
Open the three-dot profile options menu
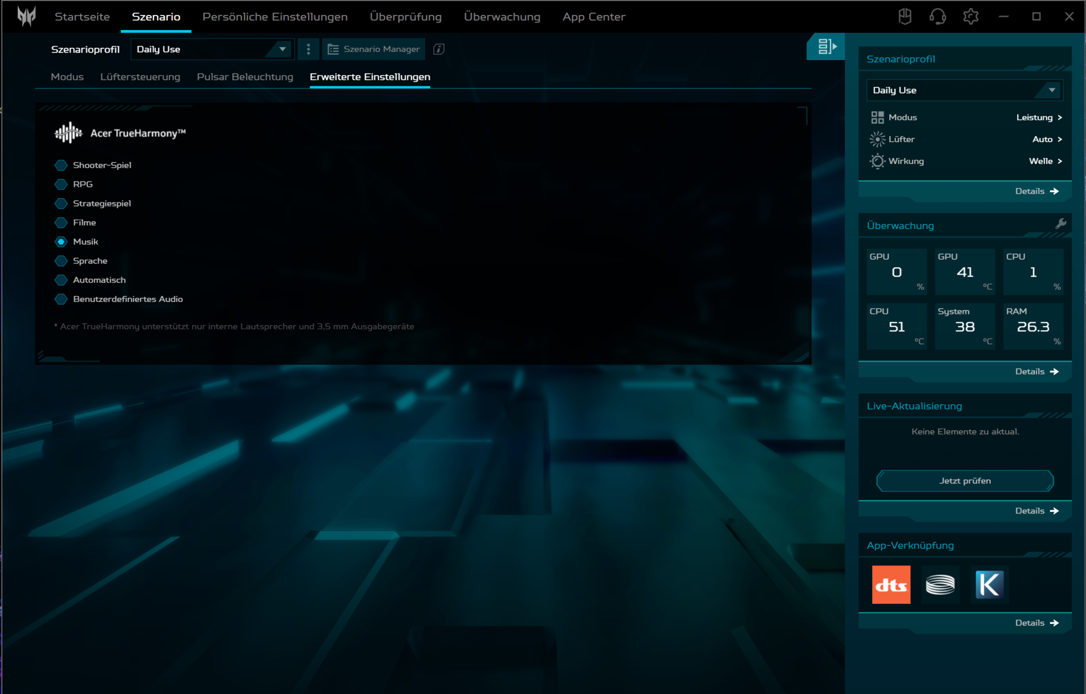(309, 49)
